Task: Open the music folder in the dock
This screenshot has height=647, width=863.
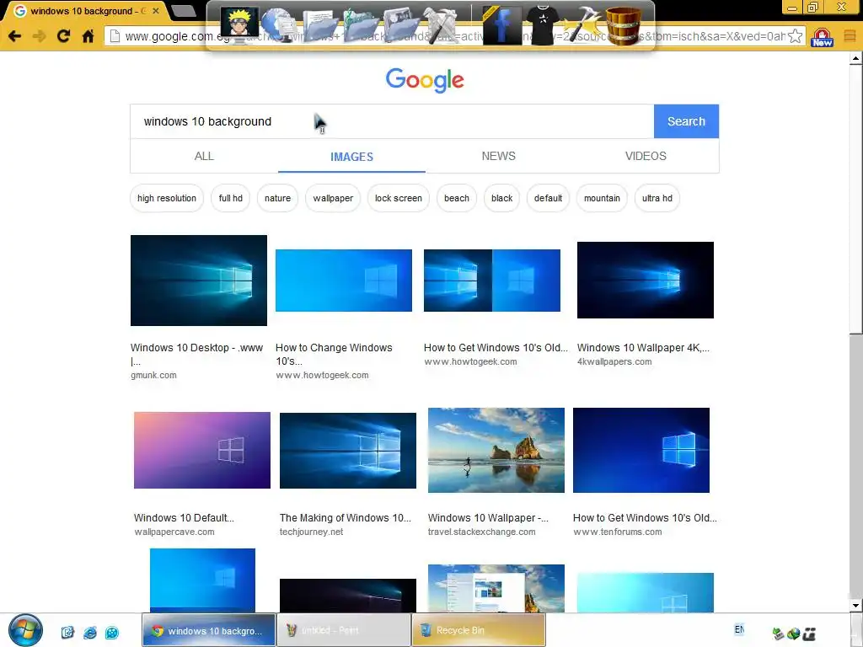Action: [x=360, y=26]
